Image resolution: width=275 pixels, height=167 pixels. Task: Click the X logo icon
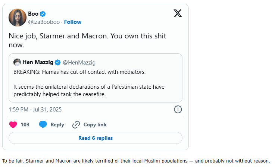[178, 13]
